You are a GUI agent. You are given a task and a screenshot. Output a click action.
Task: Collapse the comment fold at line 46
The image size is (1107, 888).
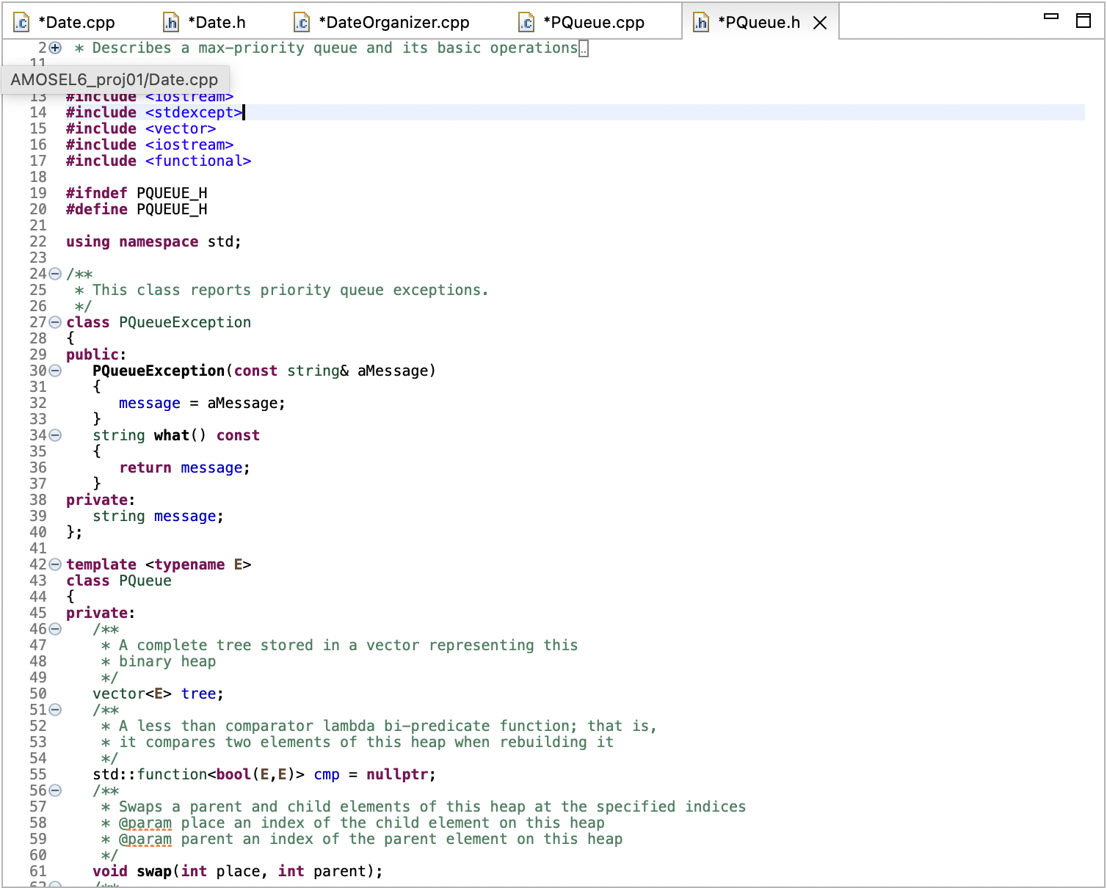(55, 629)
